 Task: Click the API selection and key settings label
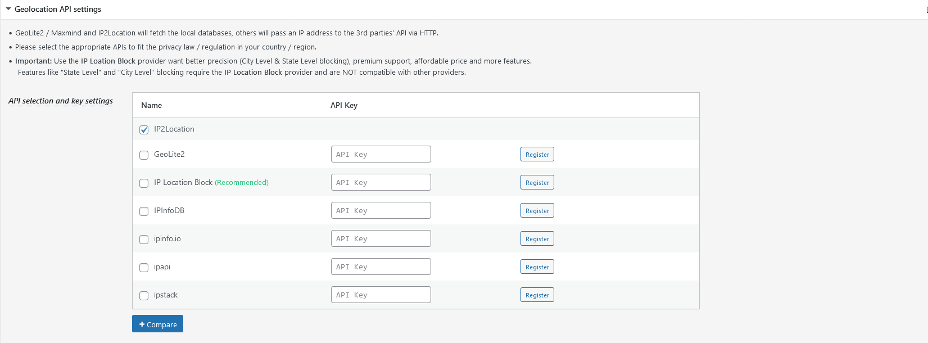[61, 101]
